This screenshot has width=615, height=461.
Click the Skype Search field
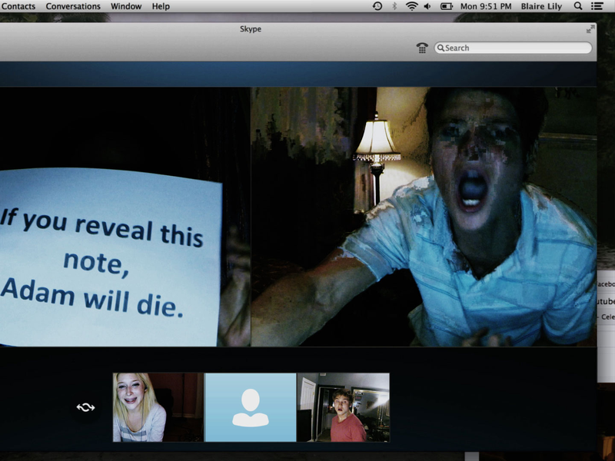pos(513,48)
